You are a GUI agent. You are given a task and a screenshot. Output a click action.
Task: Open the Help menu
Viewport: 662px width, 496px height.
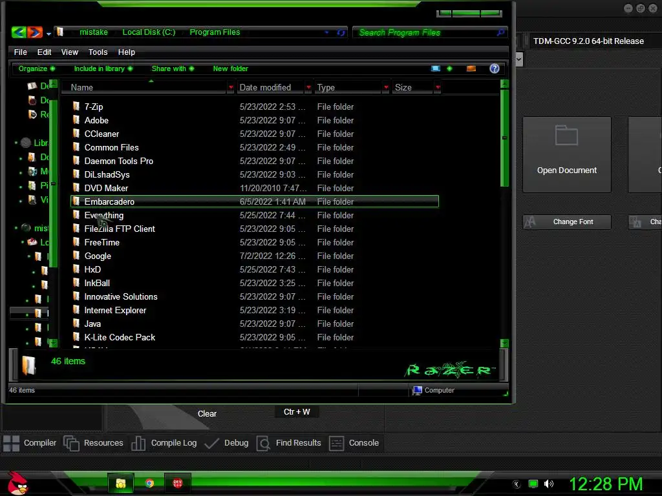click(x=126, y=52)
